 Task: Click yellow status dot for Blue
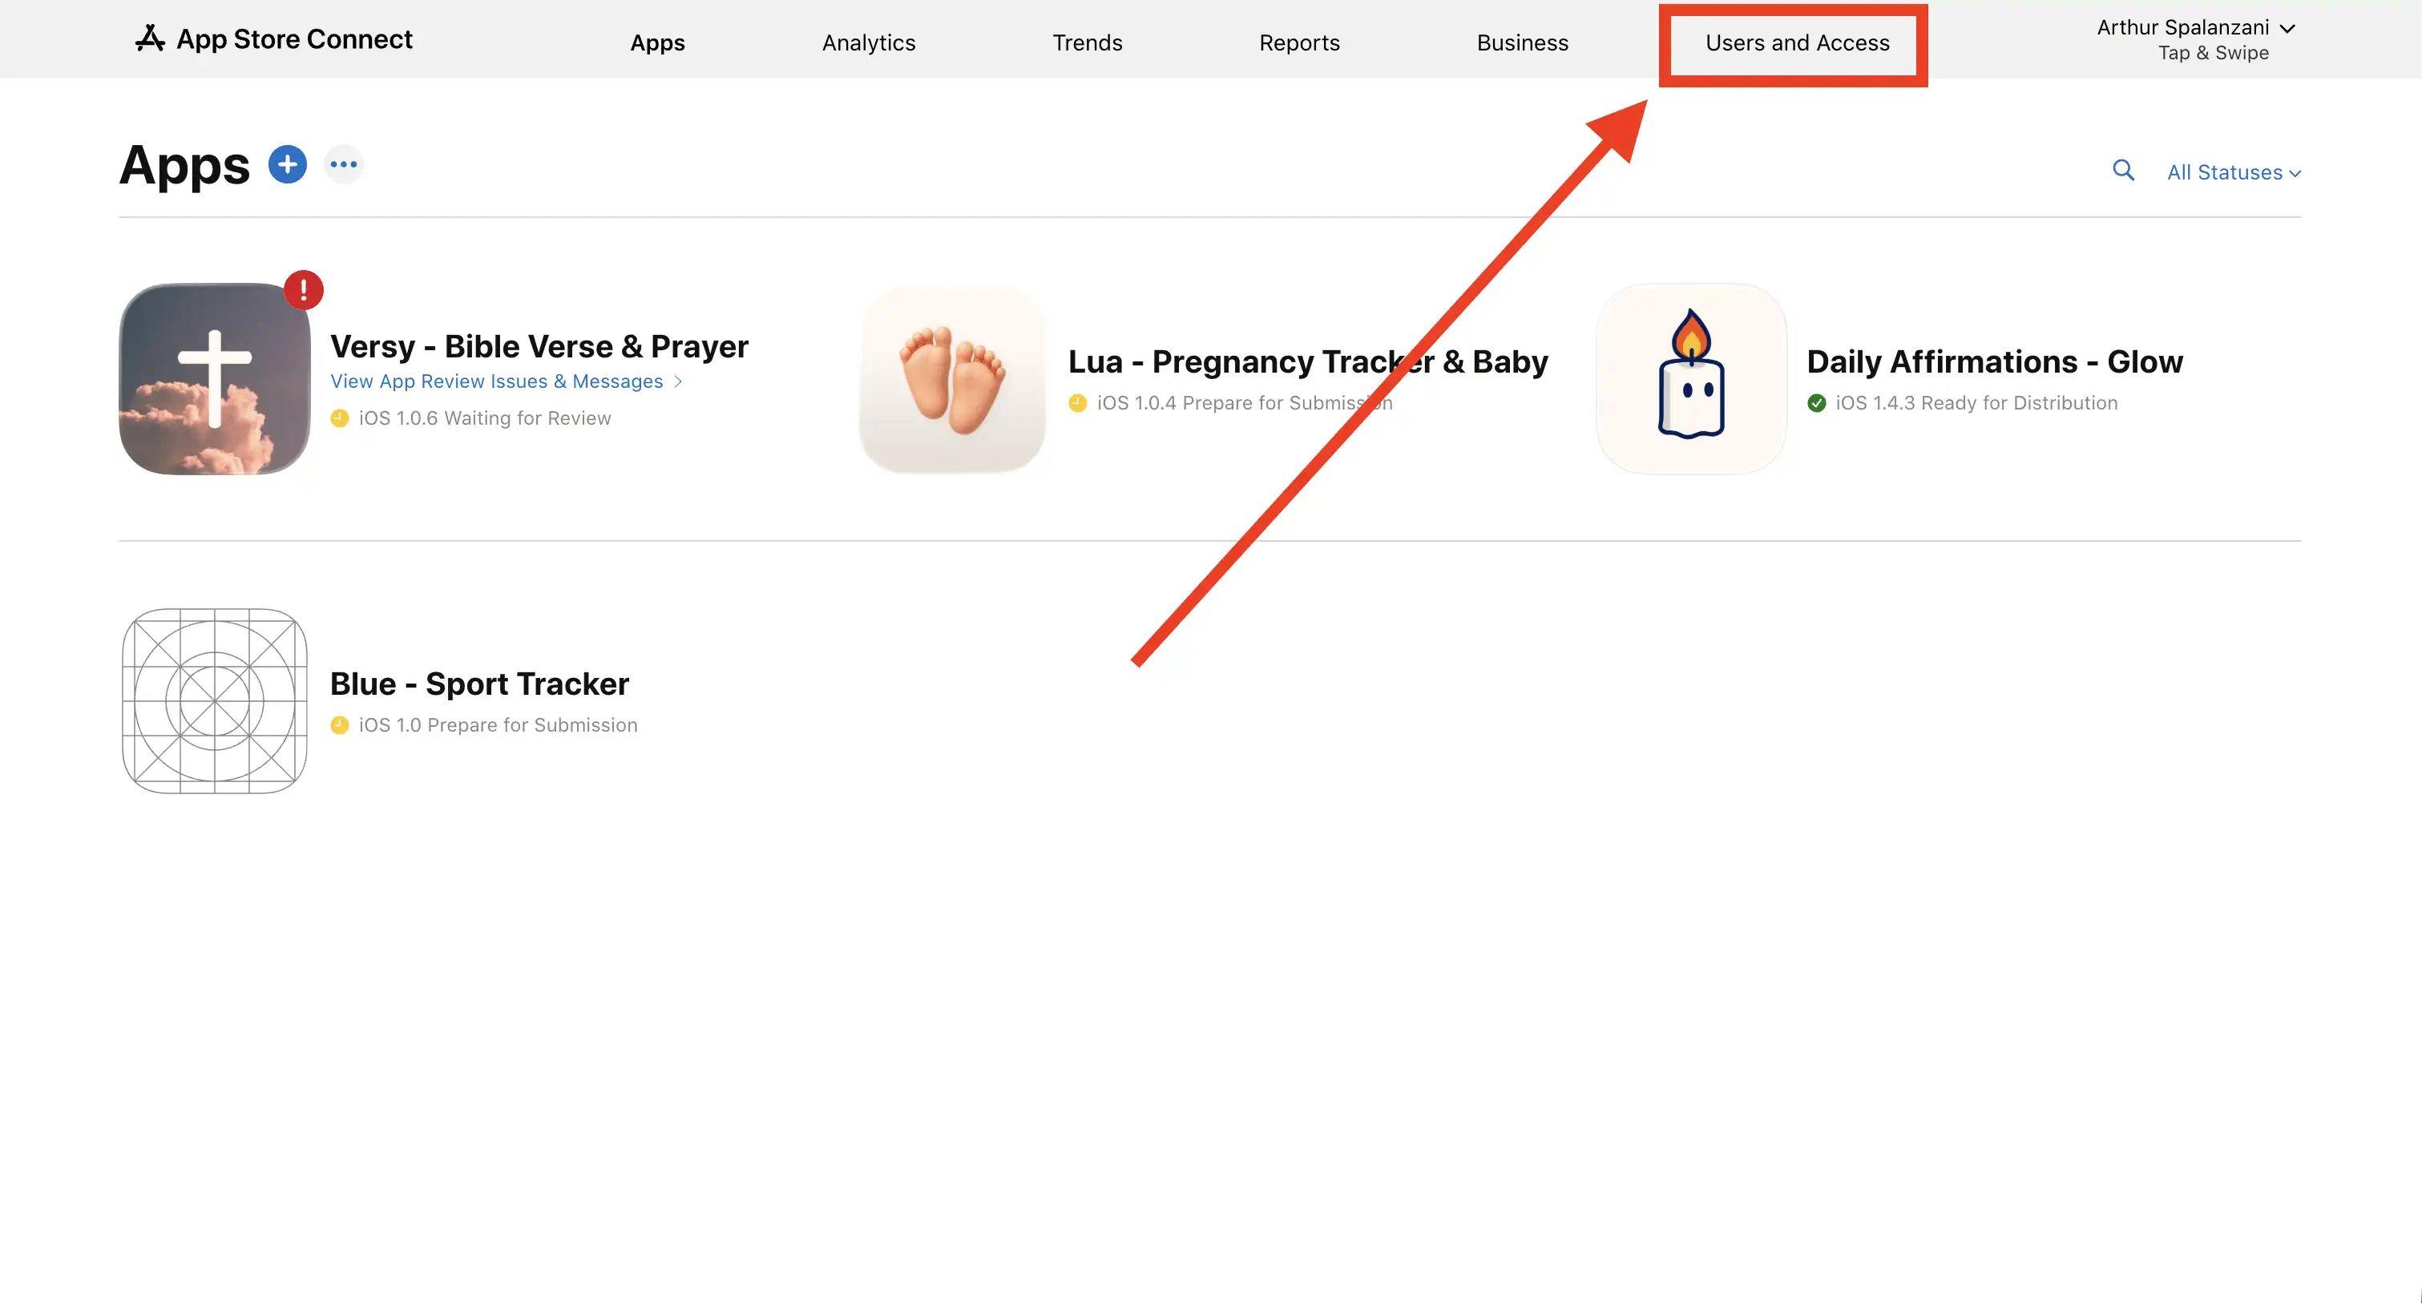341,725
